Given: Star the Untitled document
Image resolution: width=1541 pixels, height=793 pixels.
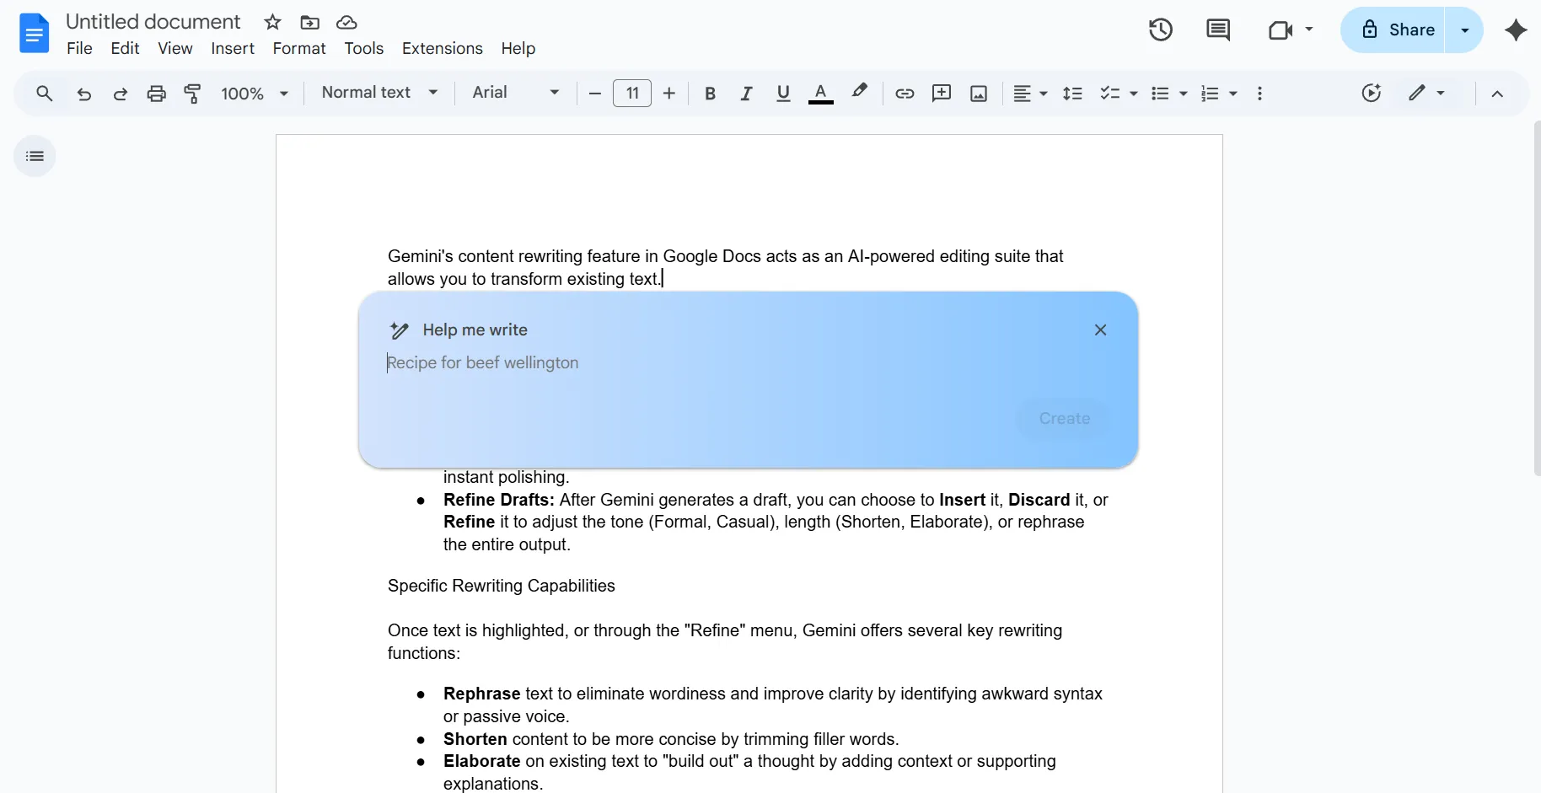Looking at the screenshot, I should pyautogui.click(x=272, y=22).
